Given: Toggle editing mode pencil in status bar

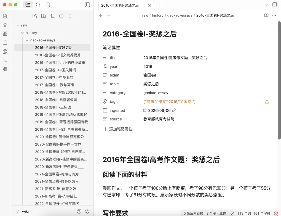Looking at the screenshot, I should pos(232,213).
